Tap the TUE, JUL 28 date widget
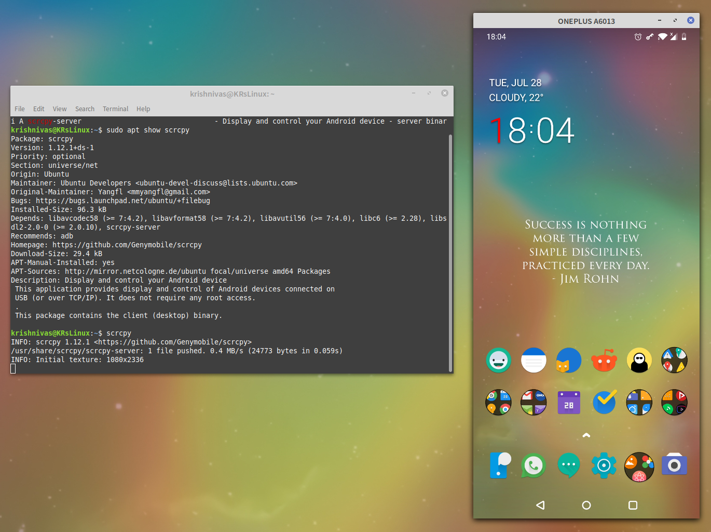 click(x=515, y=83)
